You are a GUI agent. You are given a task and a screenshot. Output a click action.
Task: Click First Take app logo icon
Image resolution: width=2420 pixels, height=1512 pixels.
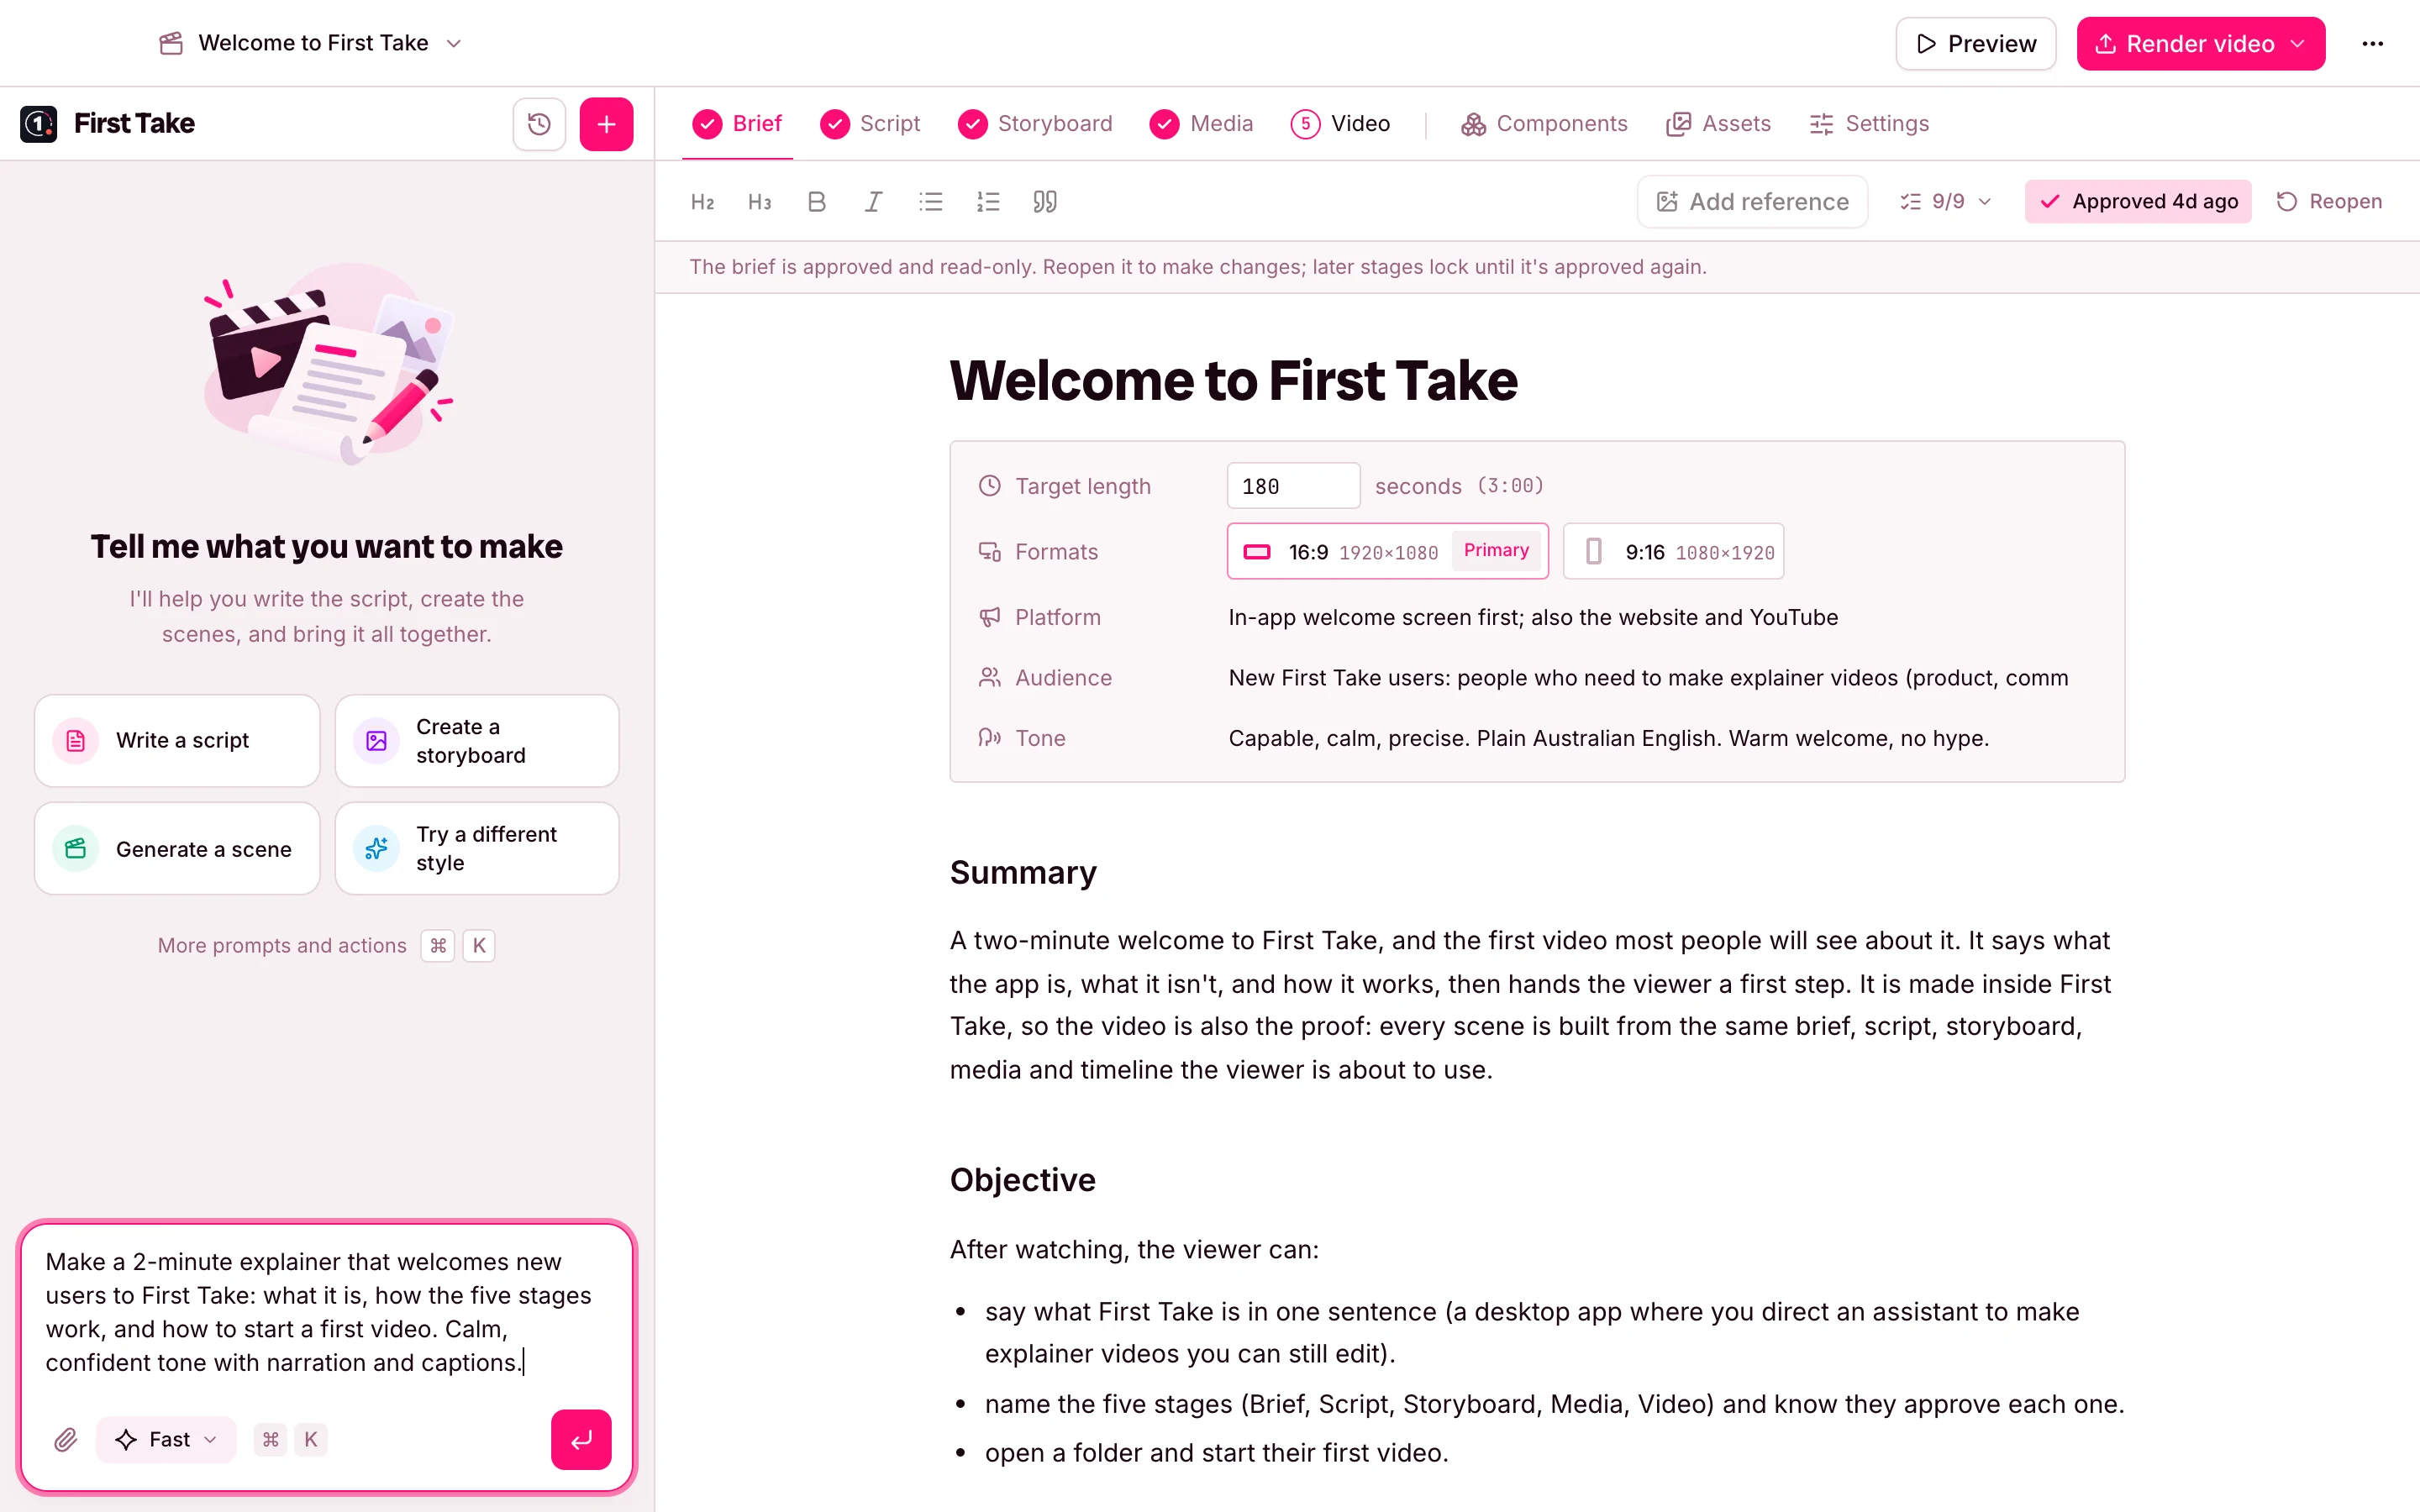click(39, 124)
